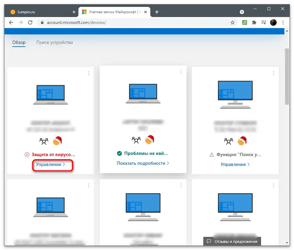Click laptop image on virus protection card
This screenshot has width=294, height=250.
(x=50, y=94)
